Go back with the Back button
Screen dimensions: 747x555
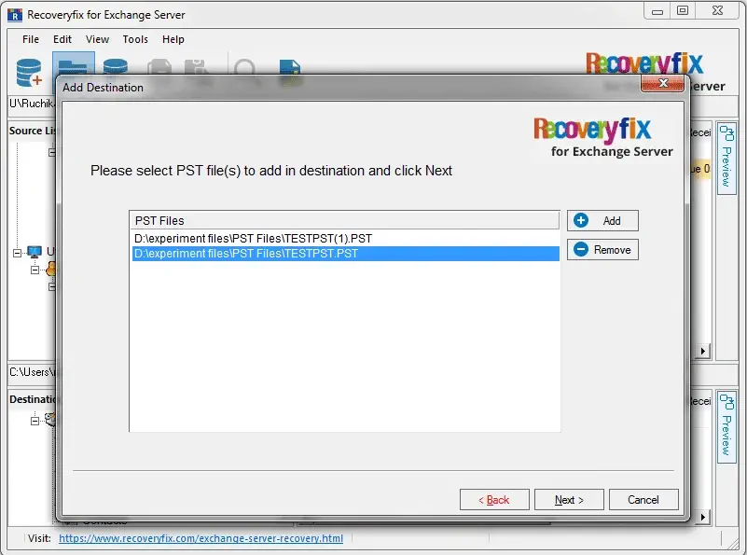[x=494, y=500]
